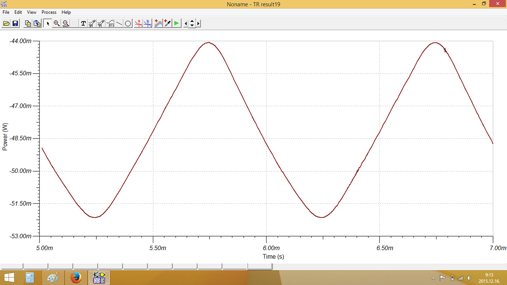The image size is (507, 285).
Task: Open the volume speaker tray icon
Action: pyautogui.click(x=469, y=278)
